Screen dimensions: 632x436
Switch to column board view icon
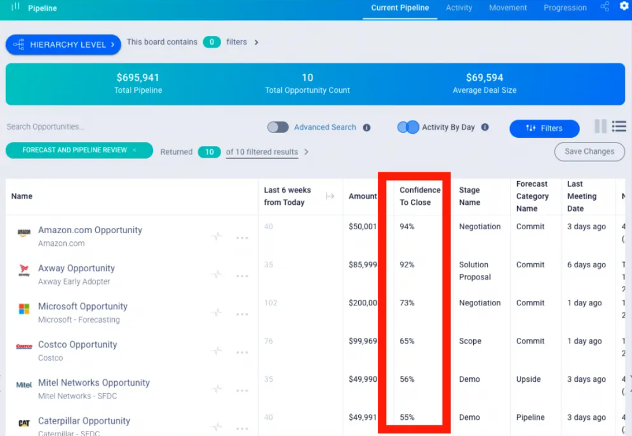(600, 126)
